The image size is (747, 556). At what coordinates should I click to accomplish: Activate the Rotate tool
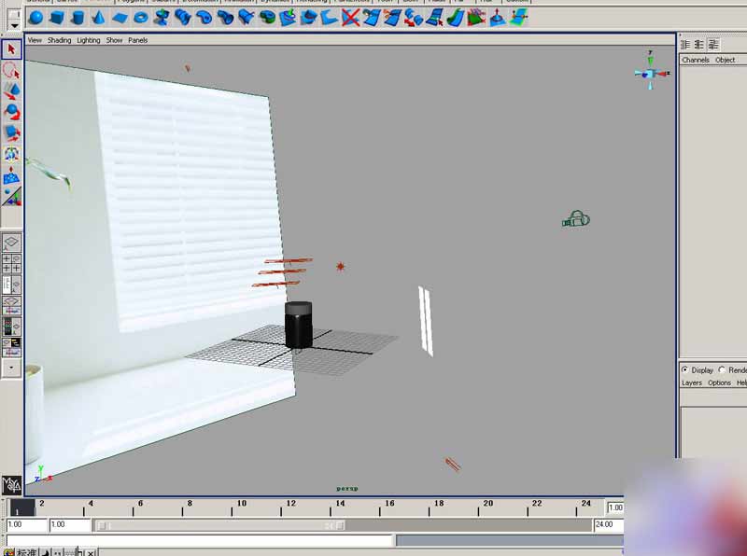tap(11, 112)
